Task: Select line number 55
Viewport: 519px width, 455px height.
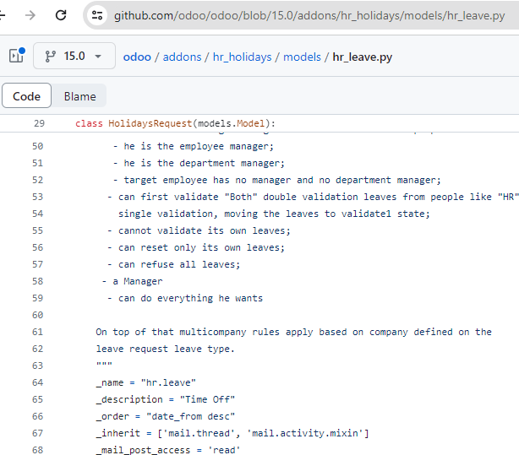Action: (38, 230)
